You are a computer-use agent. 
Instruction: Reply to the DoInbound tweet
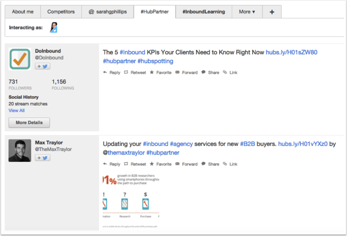coord(112,72)
